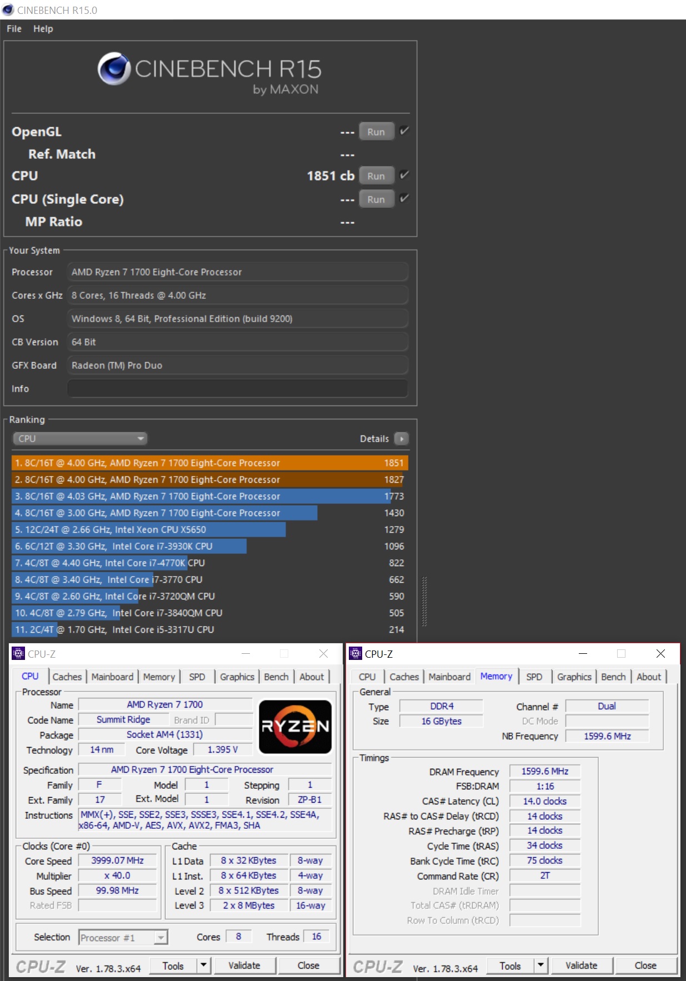
Task: Click the CAS# Latency 14.0 clocks value
Action: (545, 801)
